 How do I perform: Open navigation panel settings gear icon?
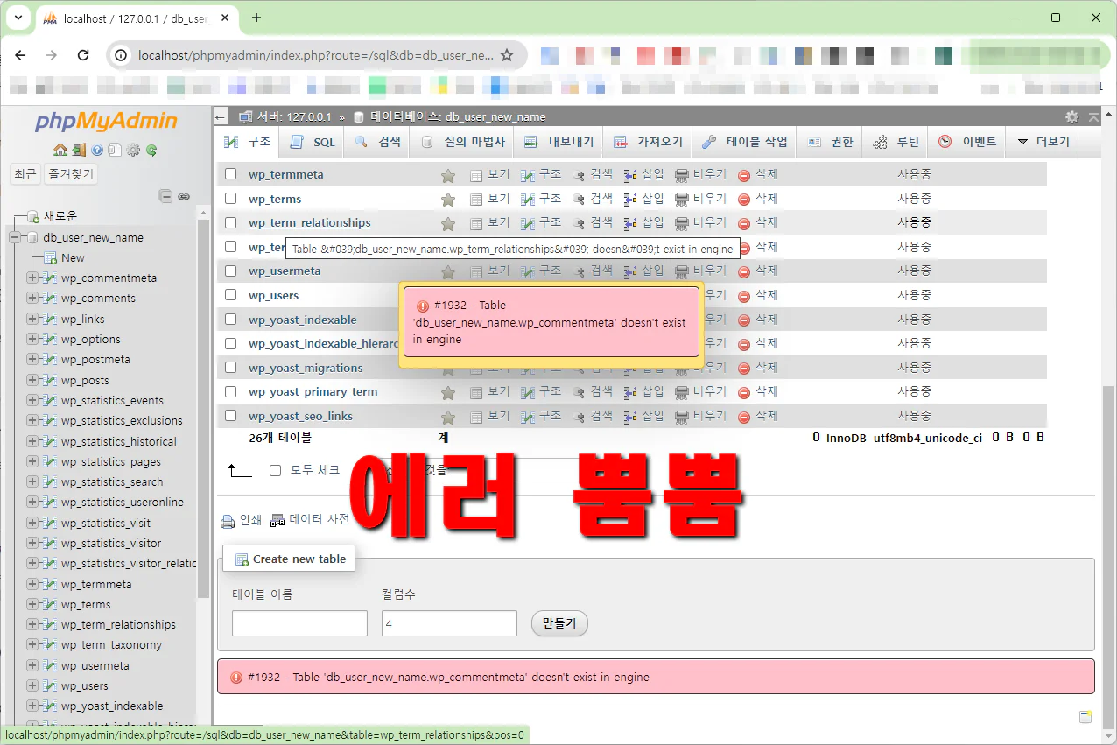(x=133, y=150)
